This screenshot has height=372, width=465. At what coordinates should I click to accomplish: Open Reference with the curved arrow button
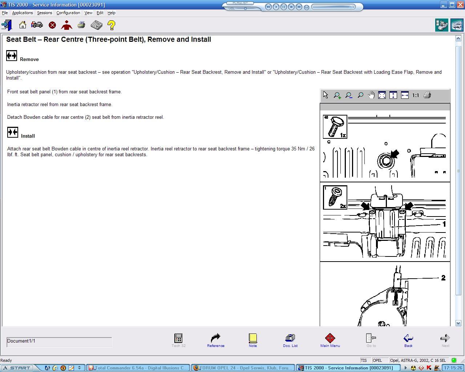point(216,340)
